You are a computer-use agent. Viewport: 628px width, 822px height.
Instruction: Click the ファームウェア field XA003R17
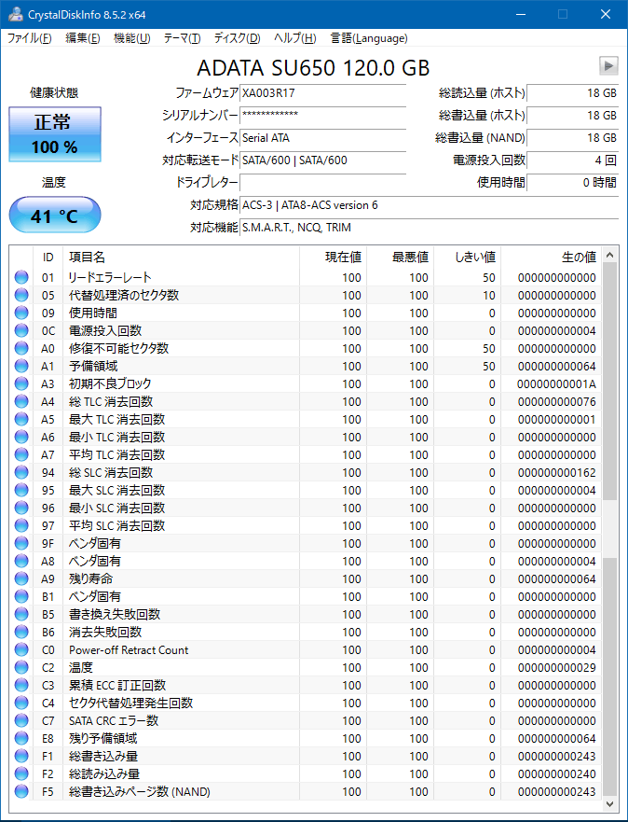tap(323, 93)
